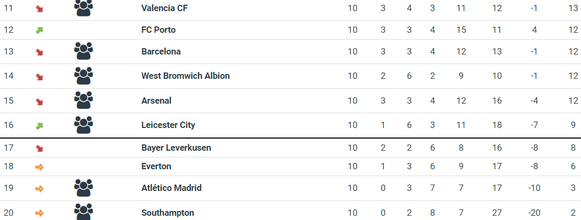
Task: Select the Everton team name
Action: (156, 166)
